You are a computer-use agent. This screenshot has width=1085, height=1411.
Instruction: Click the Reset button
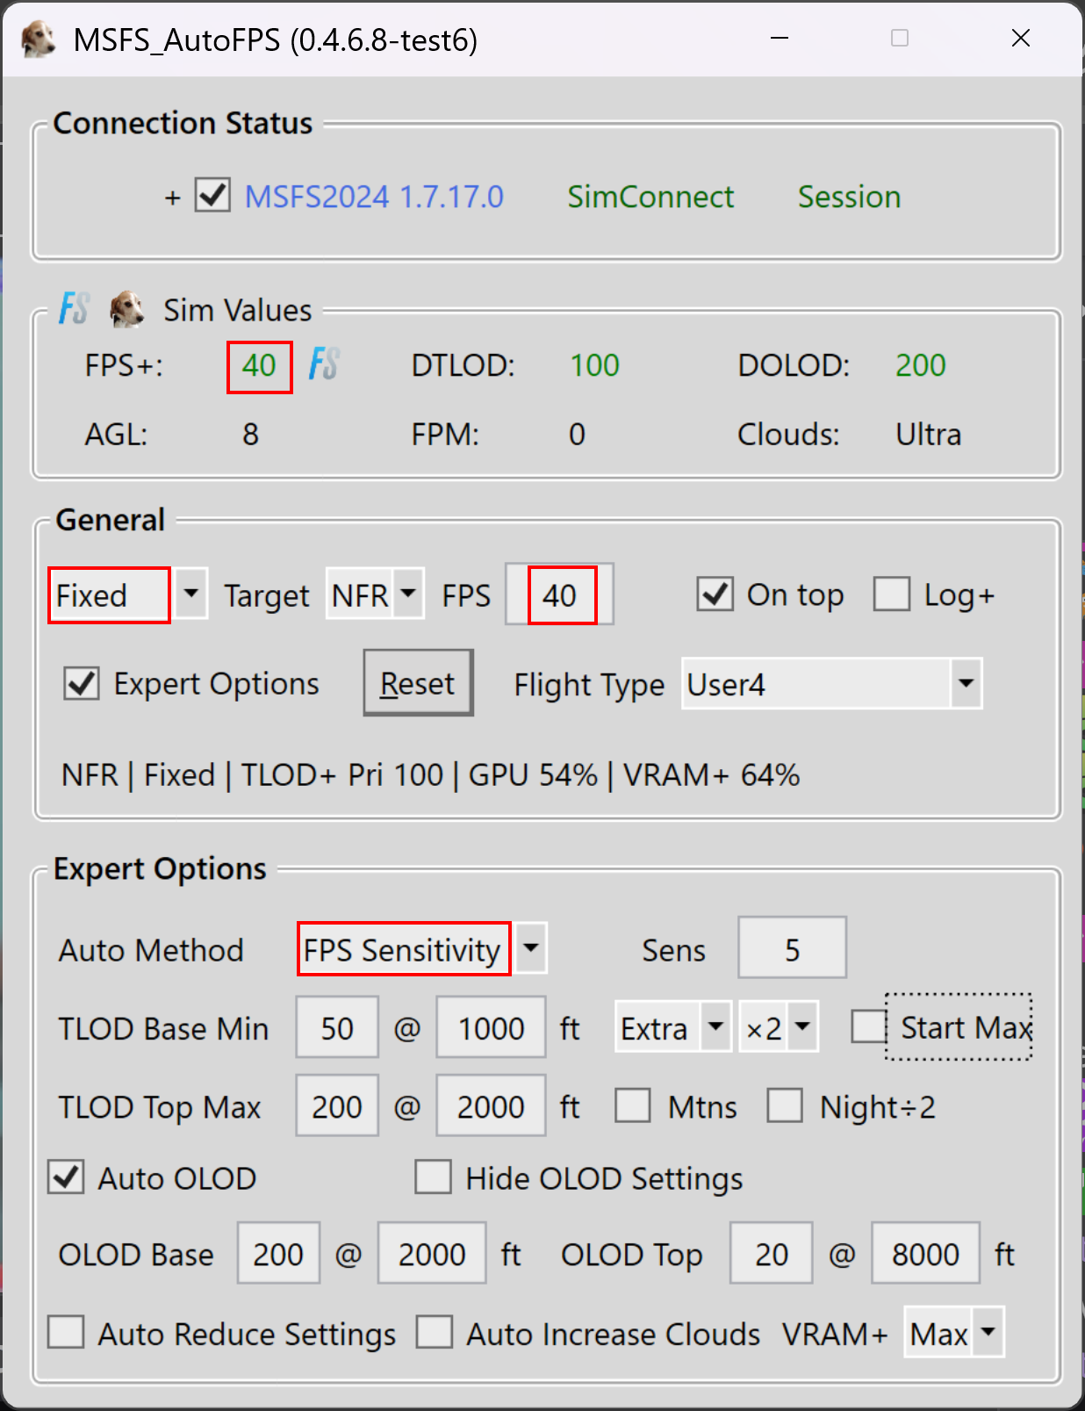419,683
